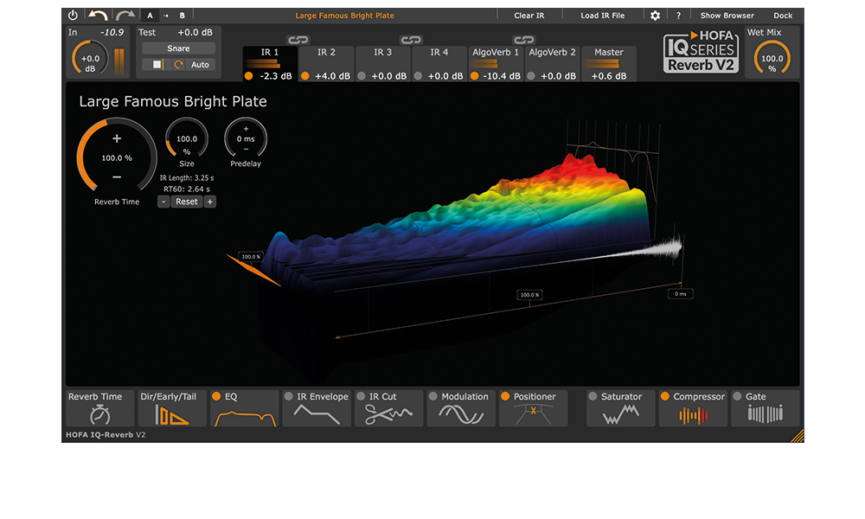Enable Auto test playback
865x519 pixels.
200,65
